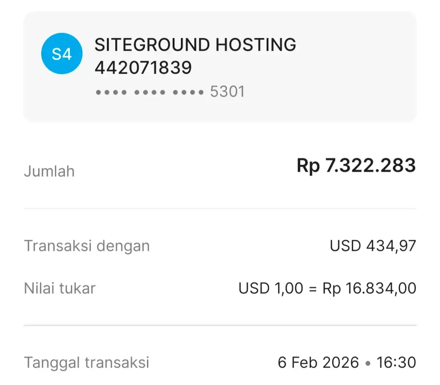Tap the card number ending 5301
This screenshot has width=440, height=385.
(x=227, y=92)
